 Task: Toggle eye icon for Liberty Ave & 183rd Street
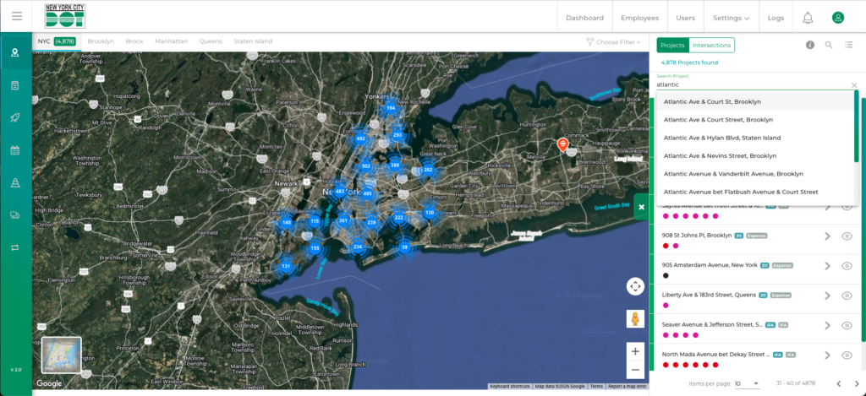(847, 296)
